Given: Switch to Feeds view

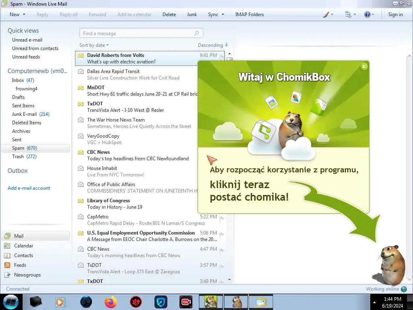Looking at the screenshot, I should point(20,265).
